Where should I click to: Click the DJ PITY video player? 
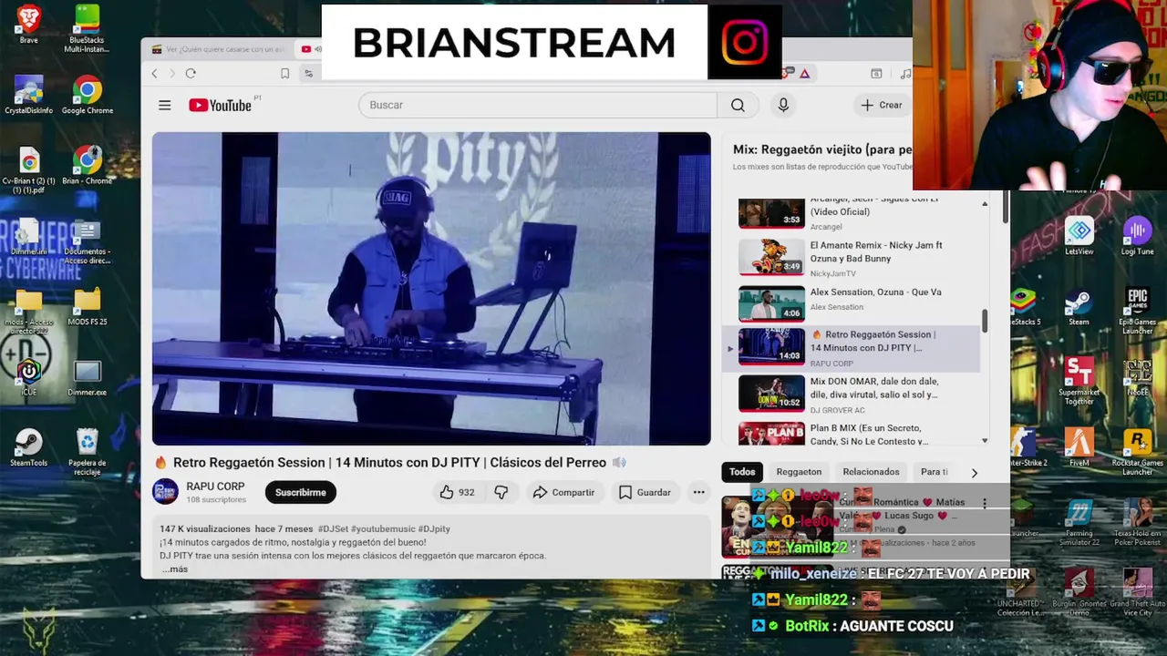431,289
